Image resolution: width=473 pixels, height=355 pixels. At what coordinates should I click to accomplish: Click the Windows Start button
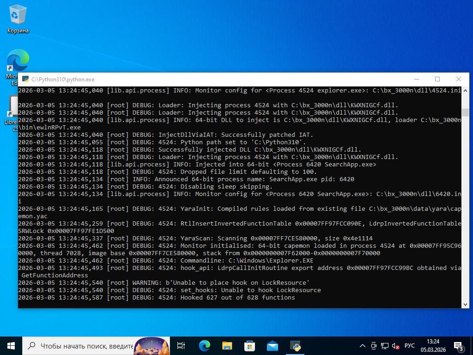11,346
